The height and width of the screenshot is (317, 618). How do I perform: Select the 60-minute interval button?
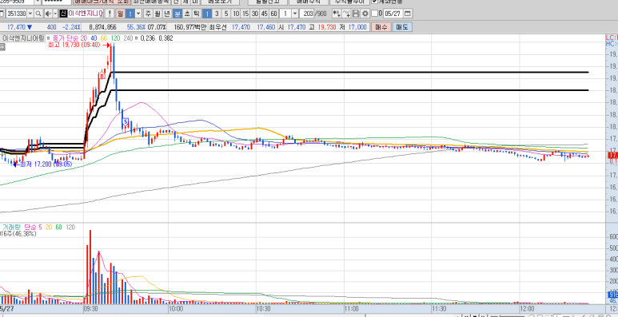point(273,14)
